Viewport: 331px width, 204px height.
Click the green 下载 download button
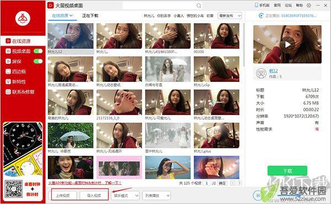click(287, 171)
